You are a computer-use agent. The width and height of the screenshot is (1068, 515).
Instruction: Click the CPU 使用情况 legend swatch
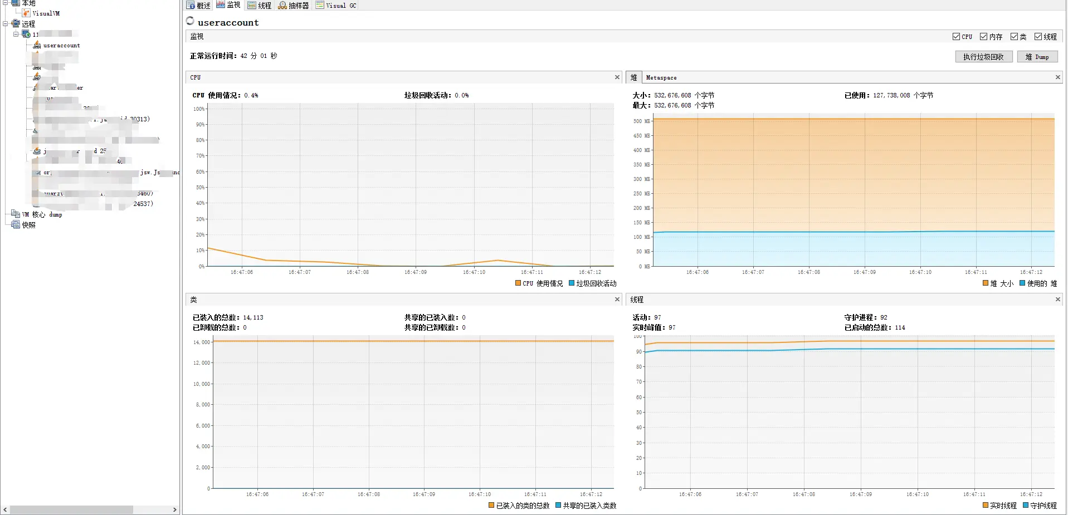(518, 283)
